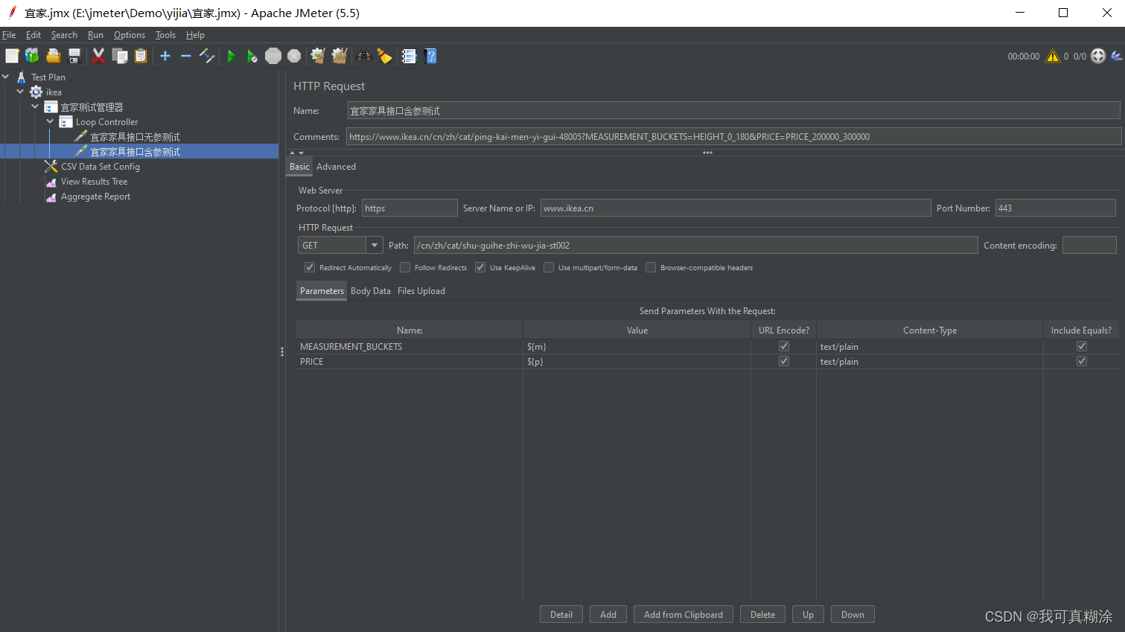Open the Options menu
Viewport: 1125px width, 632px height.
pos(130,35)
